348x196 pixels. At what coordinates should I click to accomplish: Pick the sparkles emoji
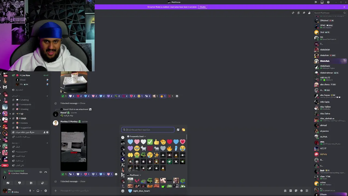(x=156, y=155)
